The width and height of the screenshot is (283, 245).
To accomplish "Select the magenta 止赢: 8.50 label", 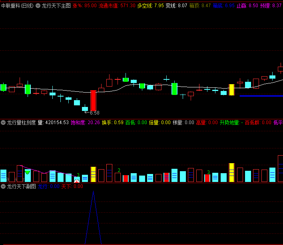I will click(x=247, y=6).
